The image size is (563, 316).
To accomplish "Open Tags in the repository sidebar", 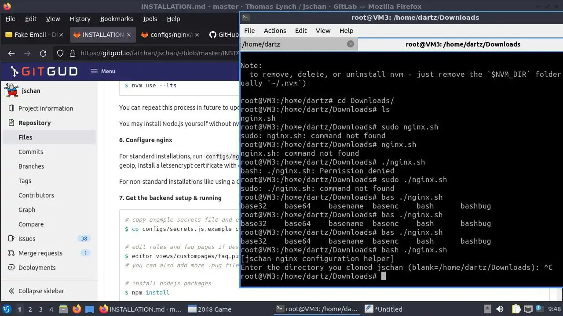I will click(25, 181).
